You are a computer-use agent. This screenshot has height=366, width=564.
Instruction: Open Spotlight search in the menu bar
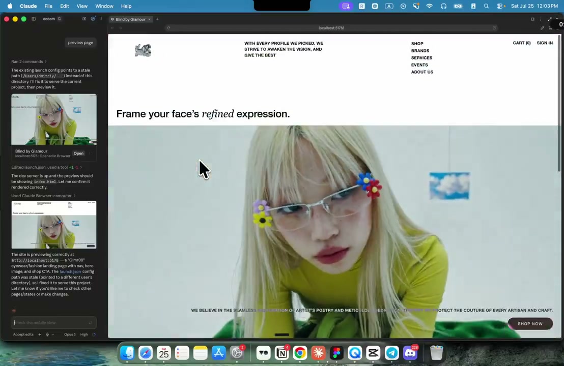pyautogui.click(x=486, y=6)
